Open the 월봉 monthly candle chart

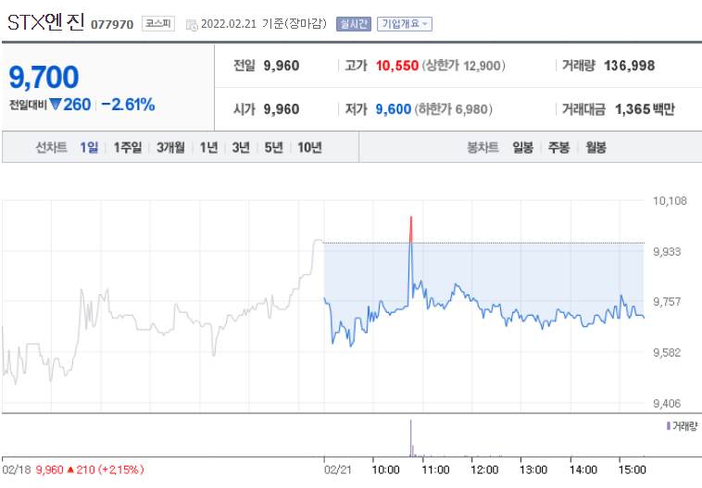(595, 147)
